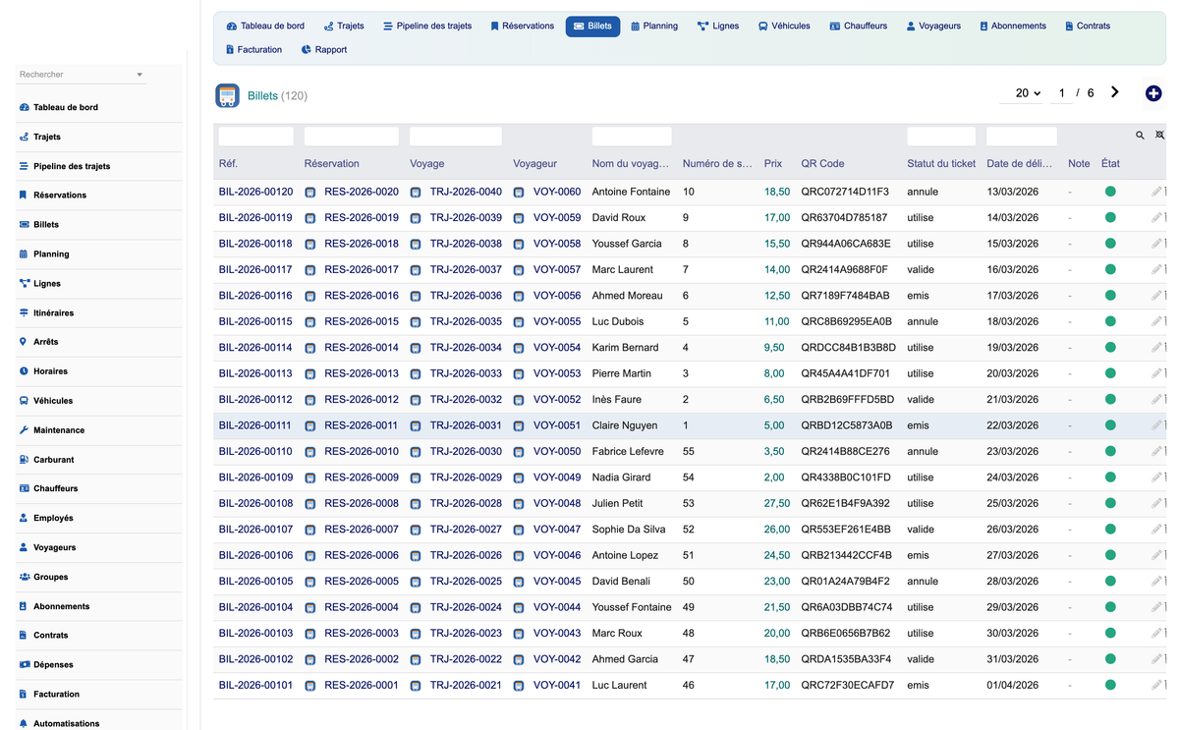Click the Trajets route icon in top navigation
Viewport: 1179px width, 730px height.
click(328, 27)
